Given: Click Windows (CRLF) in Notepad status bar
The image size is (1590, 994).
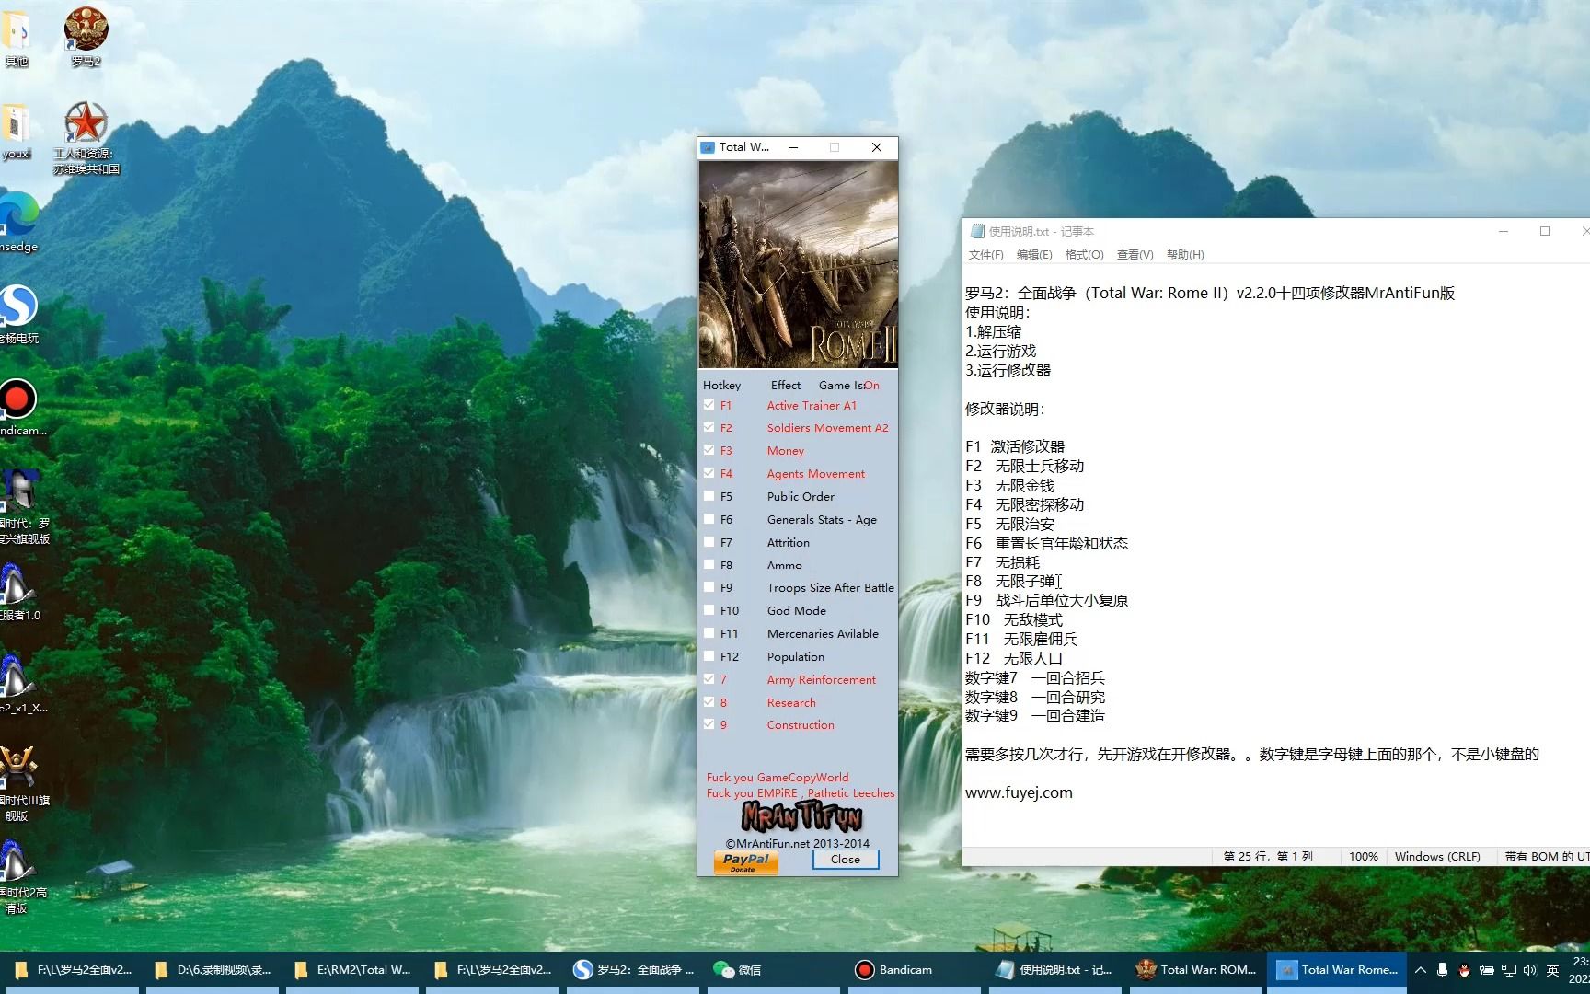Looking at the screenshot, I should (1437, 856).
